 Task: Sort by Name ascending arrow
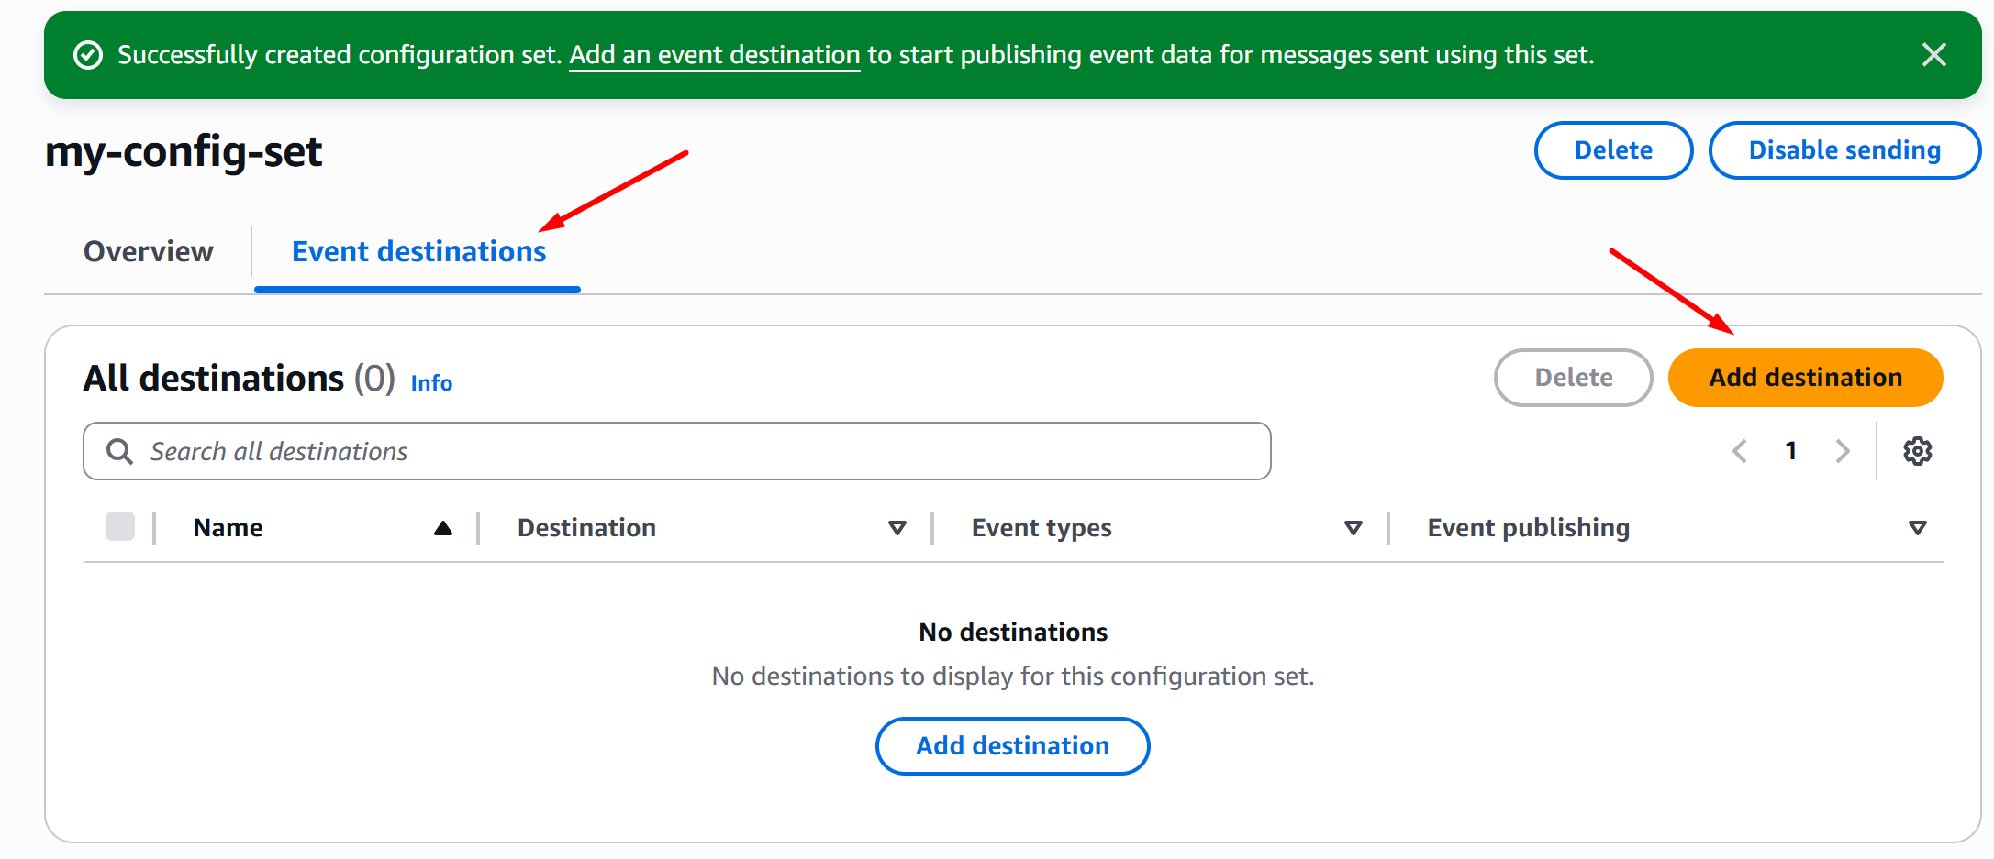point(443,528)
